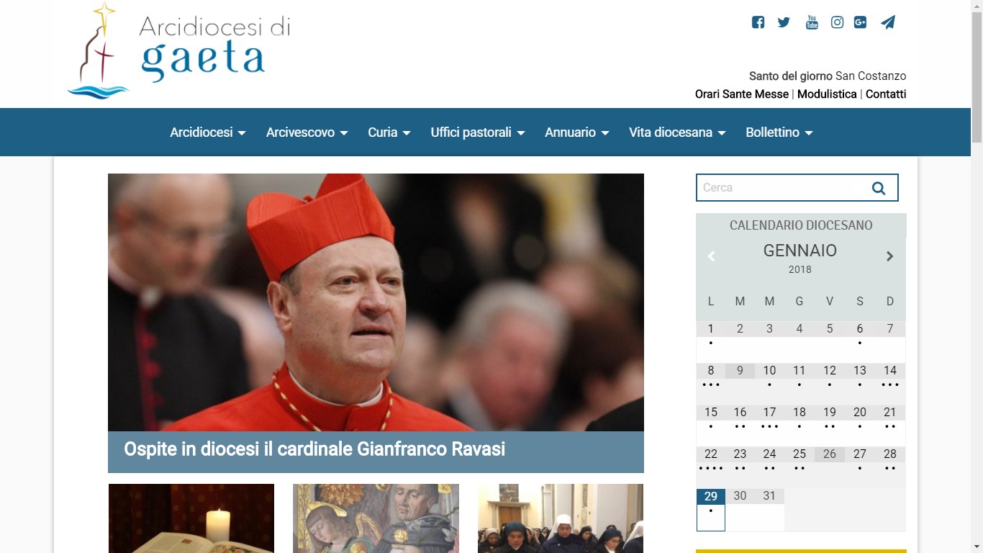Open the Twitter profile icon
Screen dimensions: 983x553
(x=784, y=22)
